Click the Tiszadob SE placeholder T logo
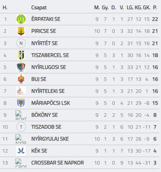 [21, 127]
